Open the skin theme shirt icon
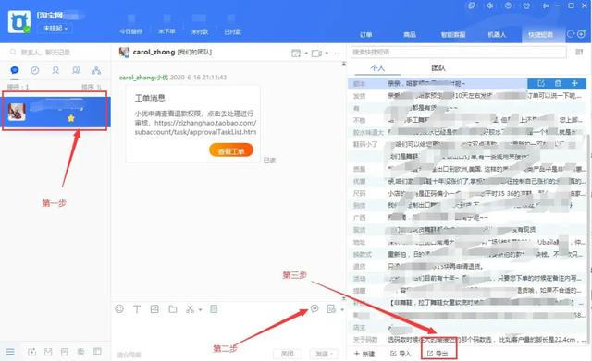Viewport: 592px width, 361px height. 526,6
